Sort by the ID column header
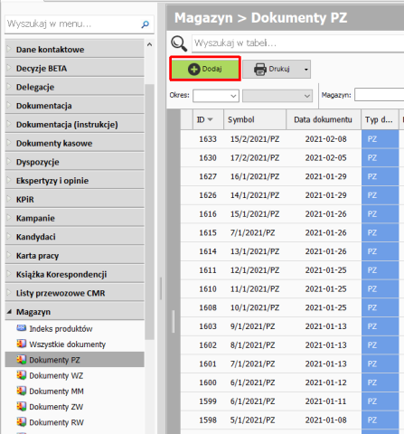 click(x=208, y=119)
